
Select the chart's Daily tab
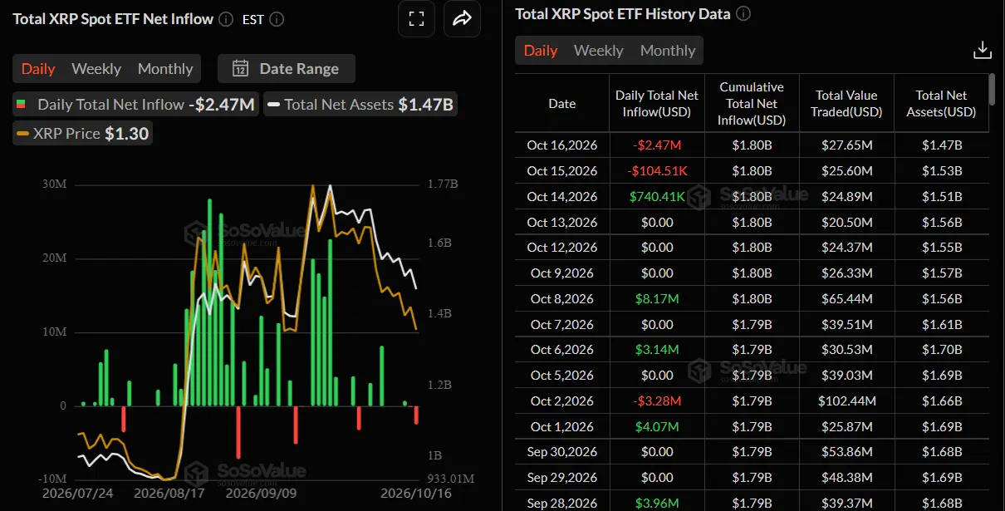pyautogui.click(x=38, y=68)
